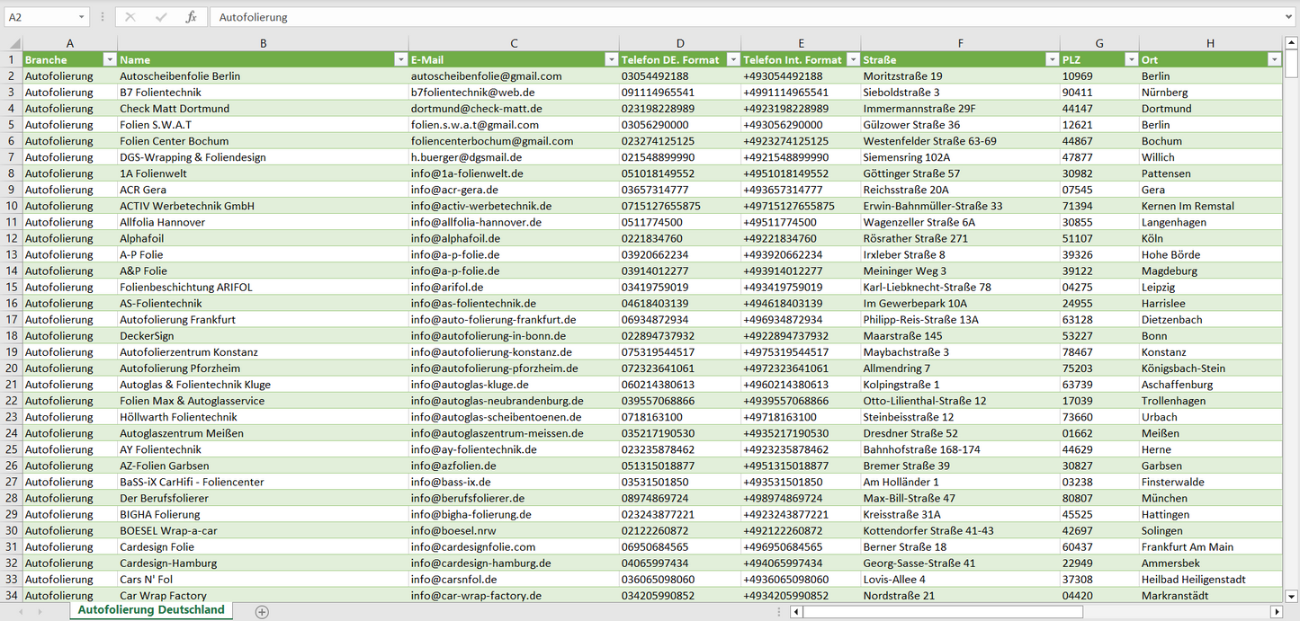Select row 10 header

click(12, 206)
